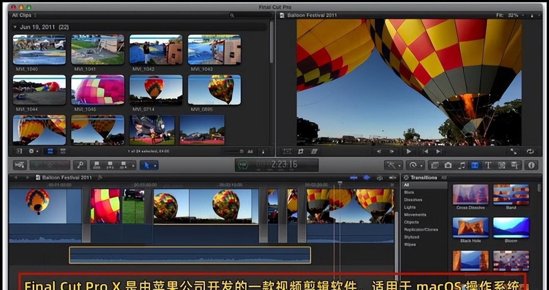Toggle video skimming in timeline

pyautogui.click(x=354, y=178)
